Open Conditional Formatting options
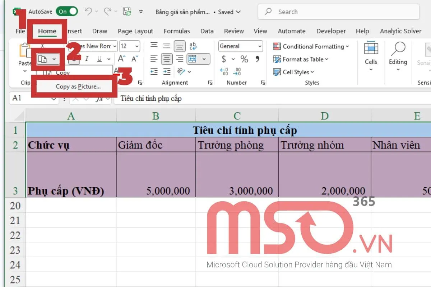Image resolution: width=431 pixels, height=287 pixels. click(311, 46)
